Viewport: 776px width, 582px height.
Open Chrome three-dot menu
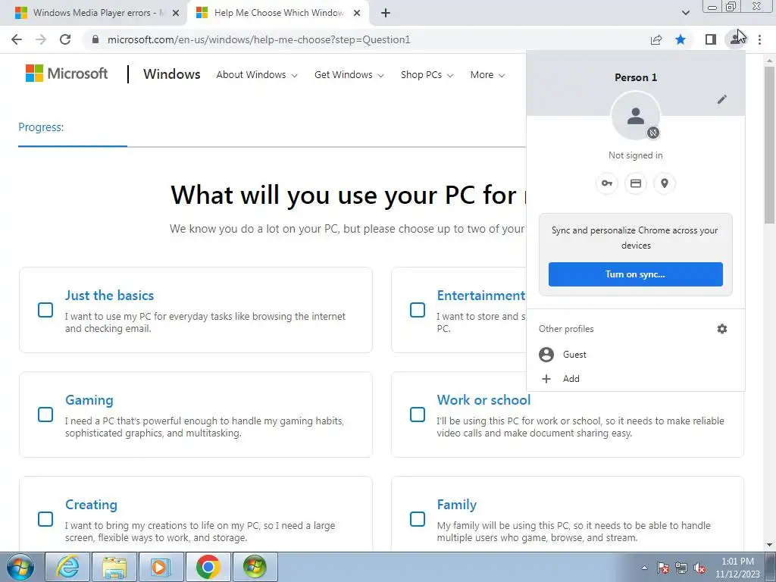point(759,39)
